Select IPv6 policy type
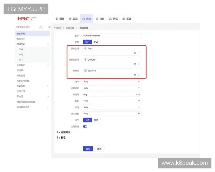The image size is (215, 172). (96, 42)
